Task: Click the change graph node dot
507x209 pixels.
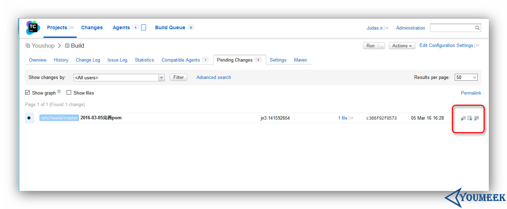Action: (29, 118)
